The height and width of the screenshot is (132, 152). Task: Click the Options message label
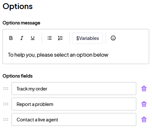21,23
